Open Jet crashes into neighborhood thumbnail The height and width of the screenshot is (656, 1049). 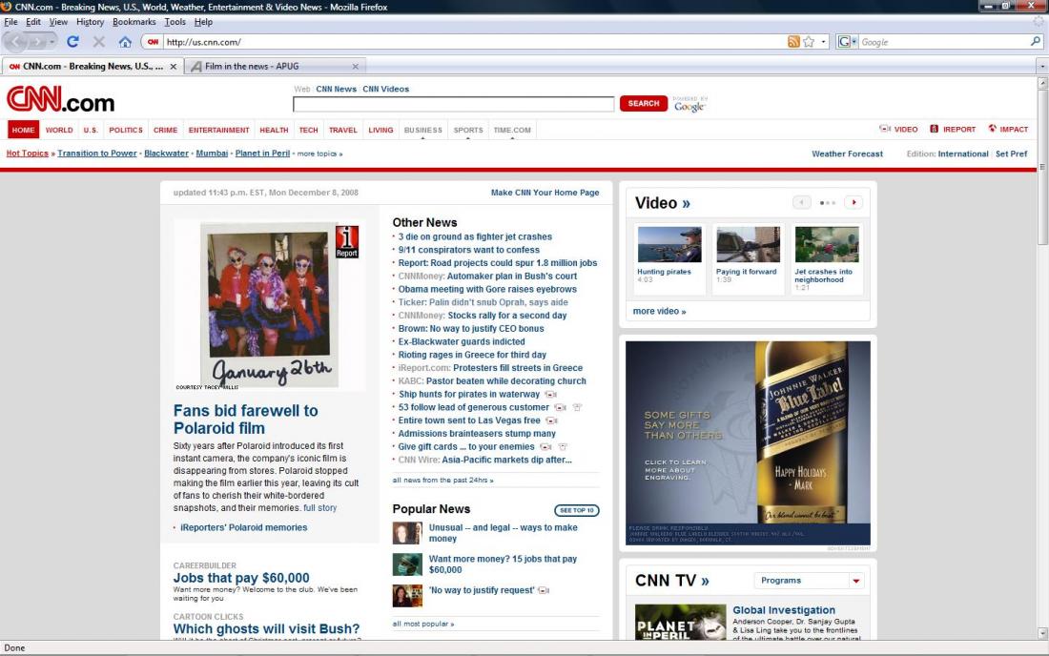coord(827,244)
